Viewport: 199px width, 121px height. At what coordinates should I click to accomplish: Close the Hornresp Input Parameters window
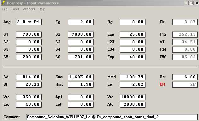click(196, 3)
